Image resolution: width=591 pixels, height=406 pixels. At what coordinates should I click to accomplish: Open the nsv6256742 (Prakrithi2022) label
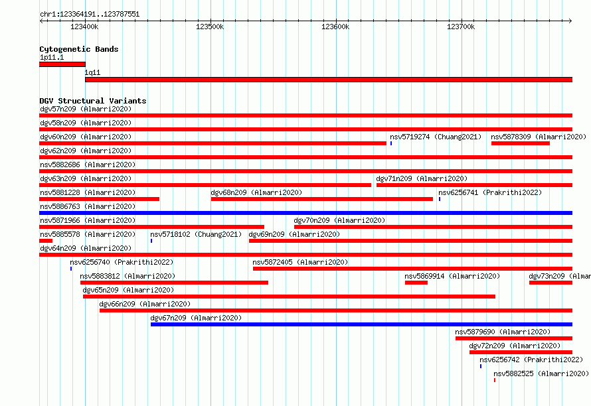pyautogui.click(x=531, y=360)
